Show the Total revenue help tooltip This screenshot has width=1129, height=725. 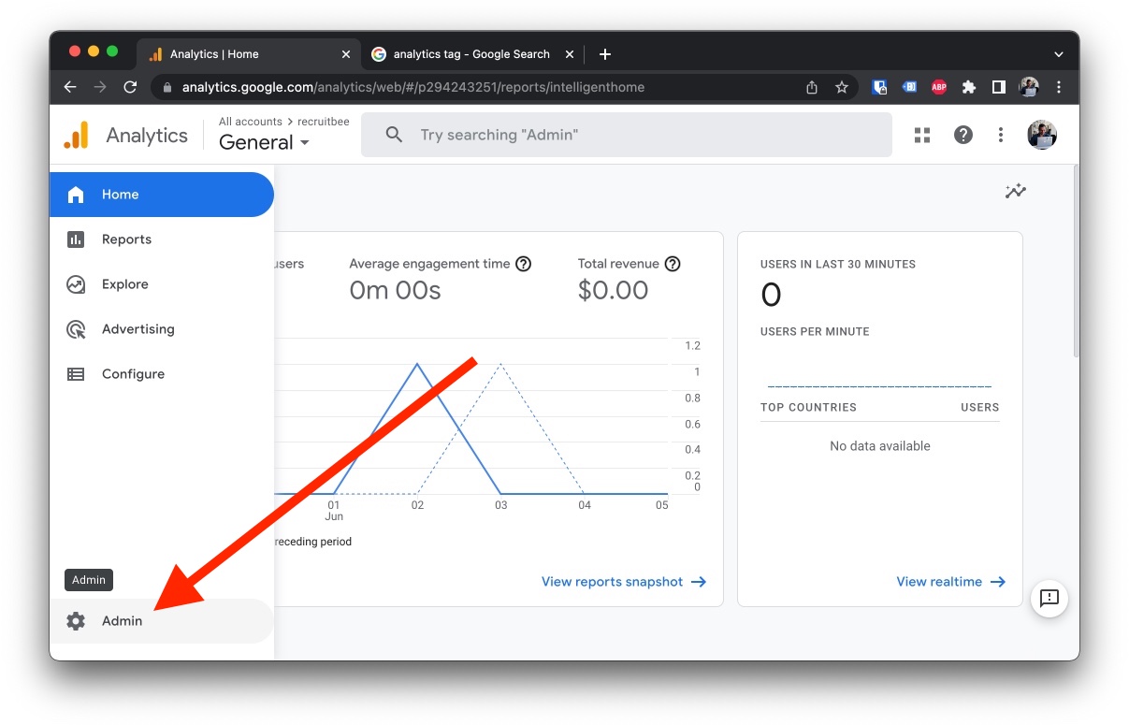coord(673,264)
